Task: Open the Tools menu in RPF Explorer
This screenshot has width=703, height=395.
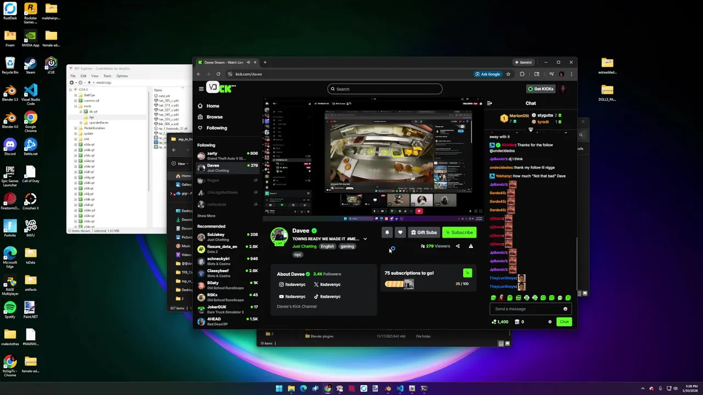Action: coord(108,76)
